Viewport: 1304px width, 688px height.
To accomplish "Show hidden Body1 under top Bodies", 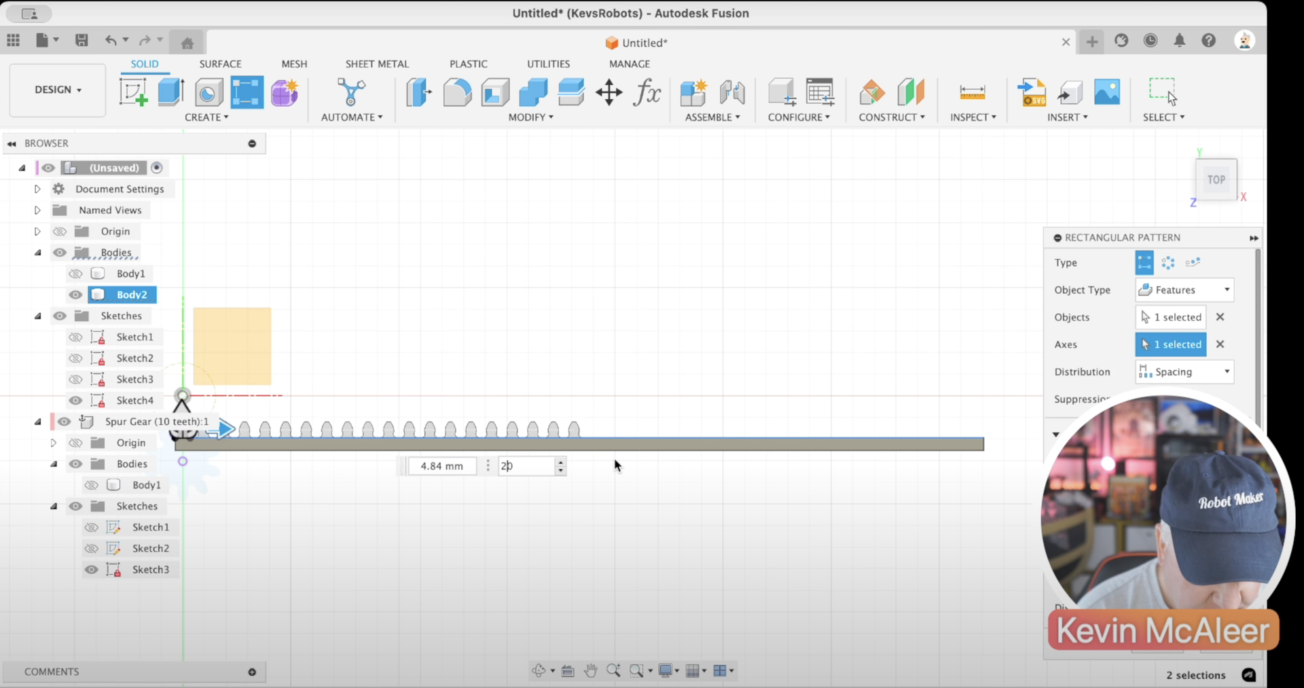I will 75,274.
